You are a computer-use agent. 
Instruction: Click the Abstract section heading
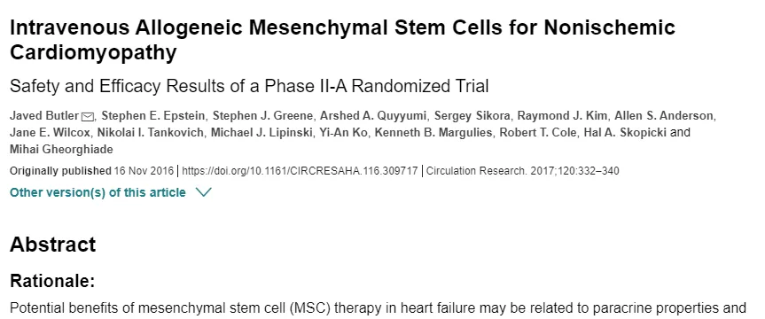coord(52,244)
